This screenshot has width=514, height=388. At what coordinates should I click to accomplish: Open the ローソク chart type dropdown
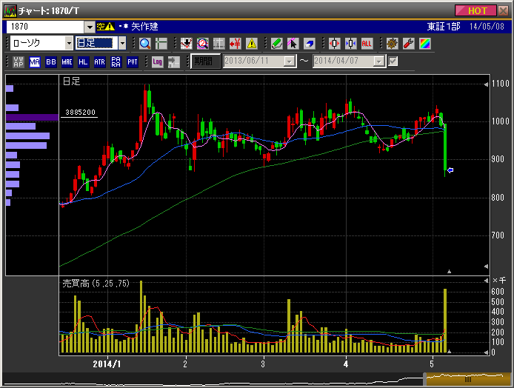(x=68, y=44)
